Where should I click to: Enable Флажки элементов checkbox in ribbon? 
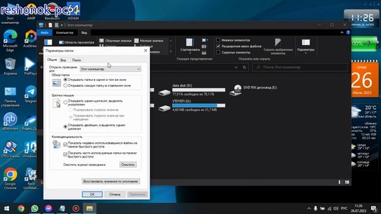coord(218,40)
